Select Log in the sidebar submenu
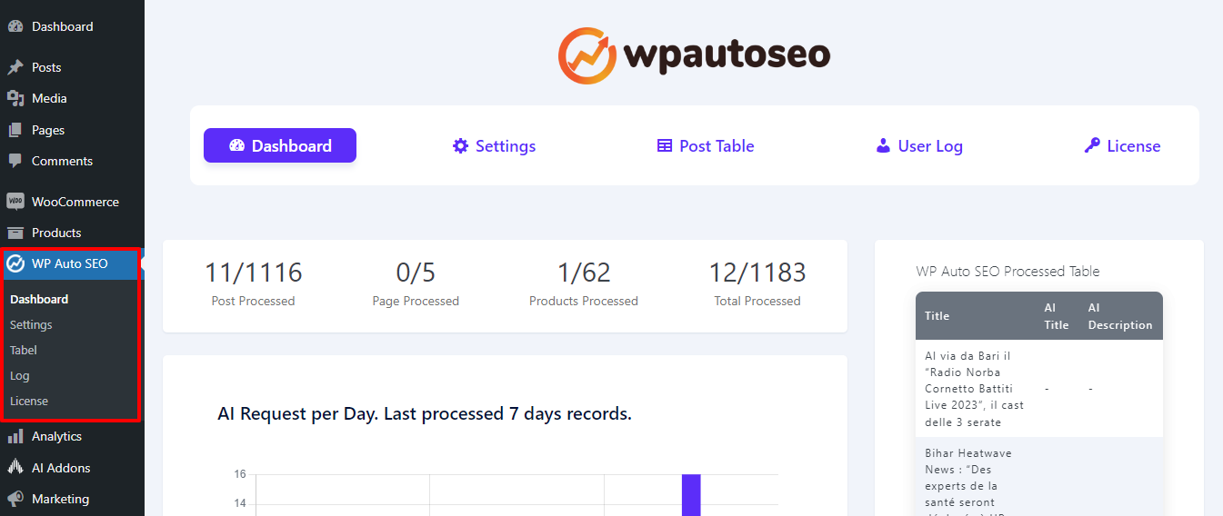Screen dimensions: 1223x516 (20, 375)
